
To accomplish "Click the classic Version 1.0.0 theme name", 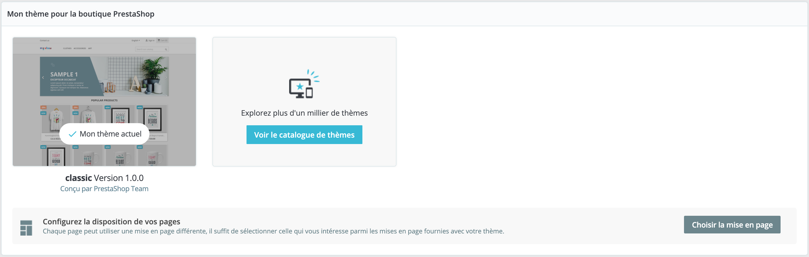I will [x=104, y=178].
